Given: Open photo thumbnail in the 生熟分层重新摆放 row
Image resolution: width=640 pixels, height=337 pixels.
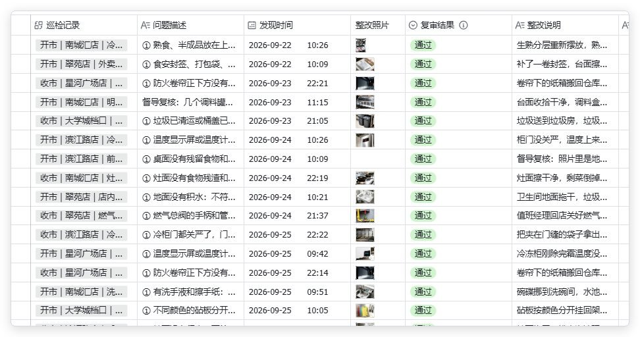Looking at the screenshot, I should coord(361,45).
